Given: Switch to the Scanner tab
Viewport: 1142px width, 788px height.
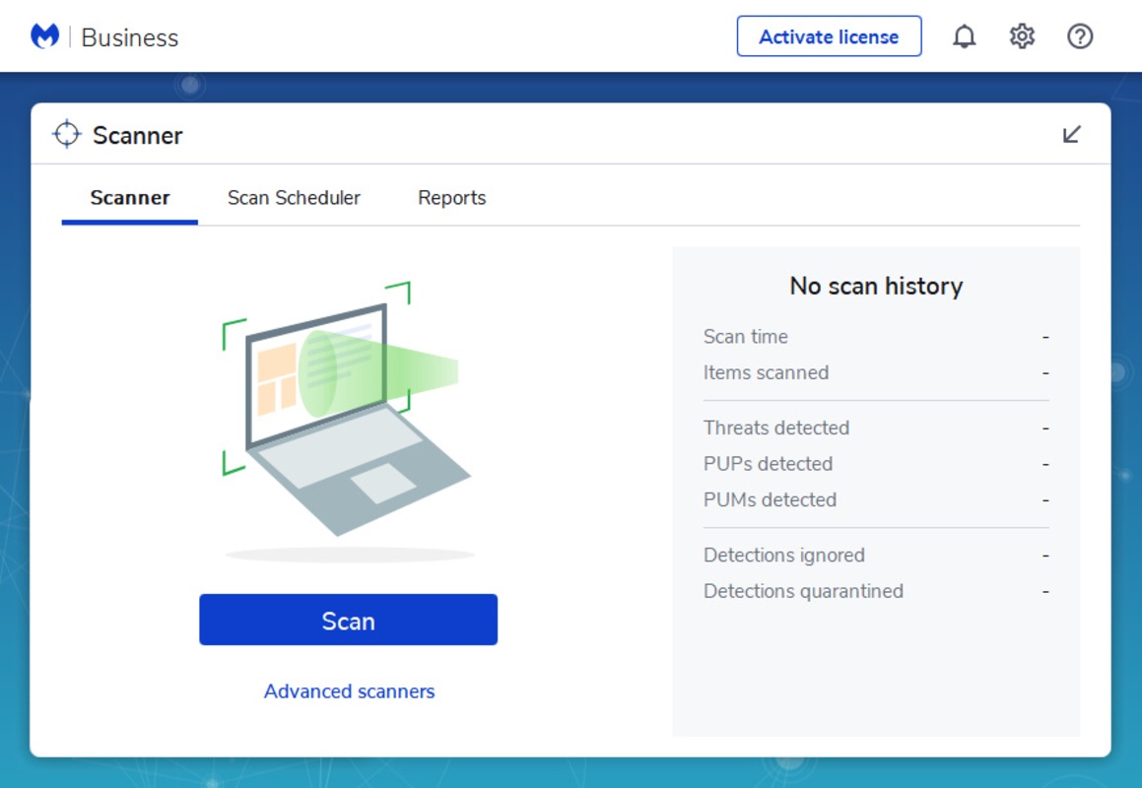Looking at the screenshot, I should tap(130, 198).
